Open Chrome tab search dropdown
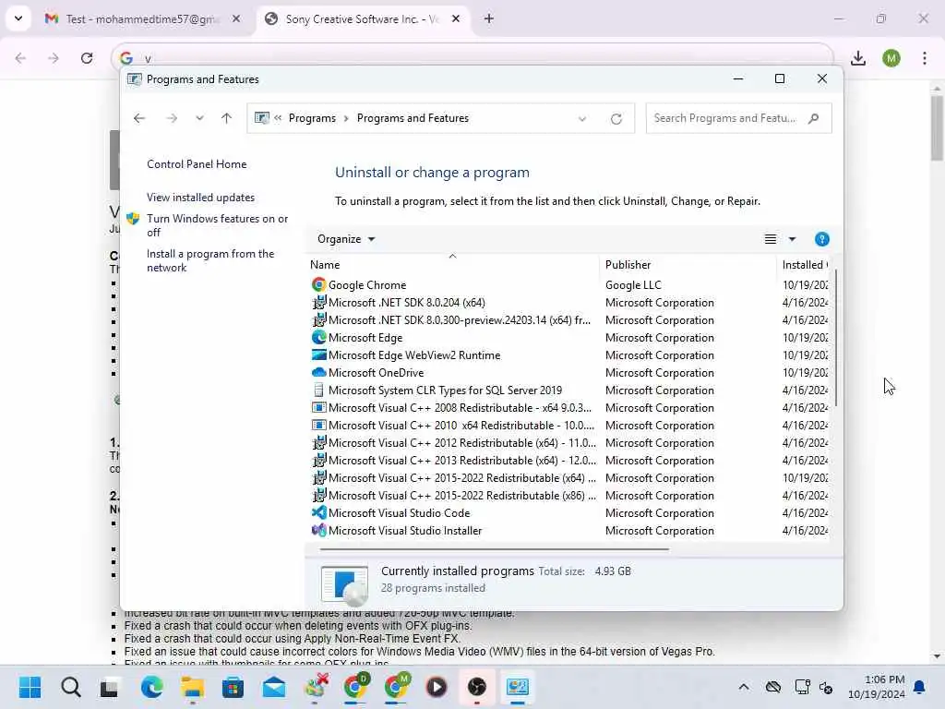The image size is (945, 709). (18, 18)
